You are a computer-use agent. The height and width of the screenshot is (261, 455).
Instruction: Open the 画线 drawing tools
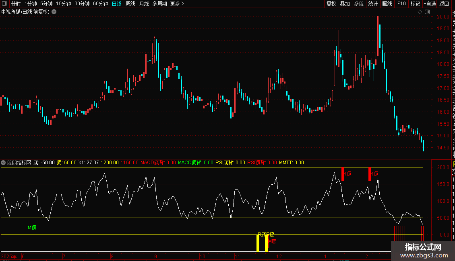pos(387,4)
